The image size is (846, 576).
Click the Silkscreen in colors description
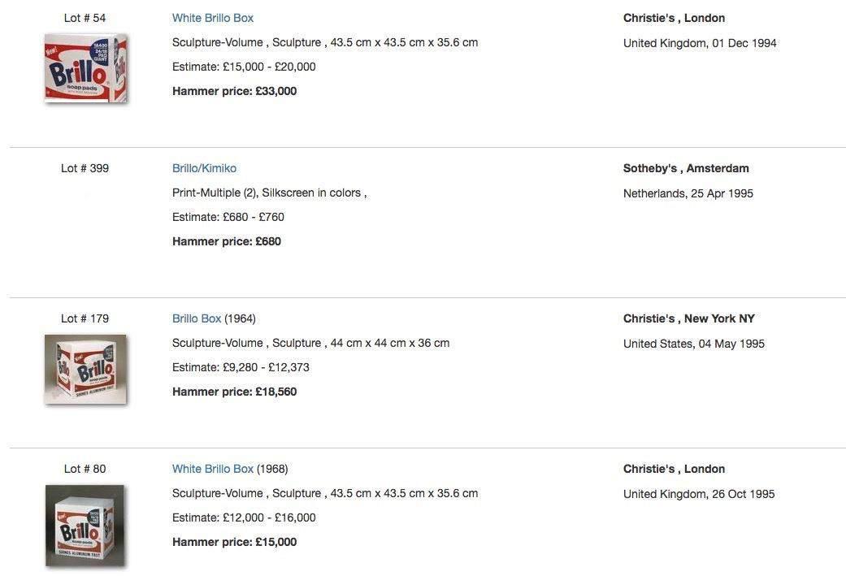[313, 193]
